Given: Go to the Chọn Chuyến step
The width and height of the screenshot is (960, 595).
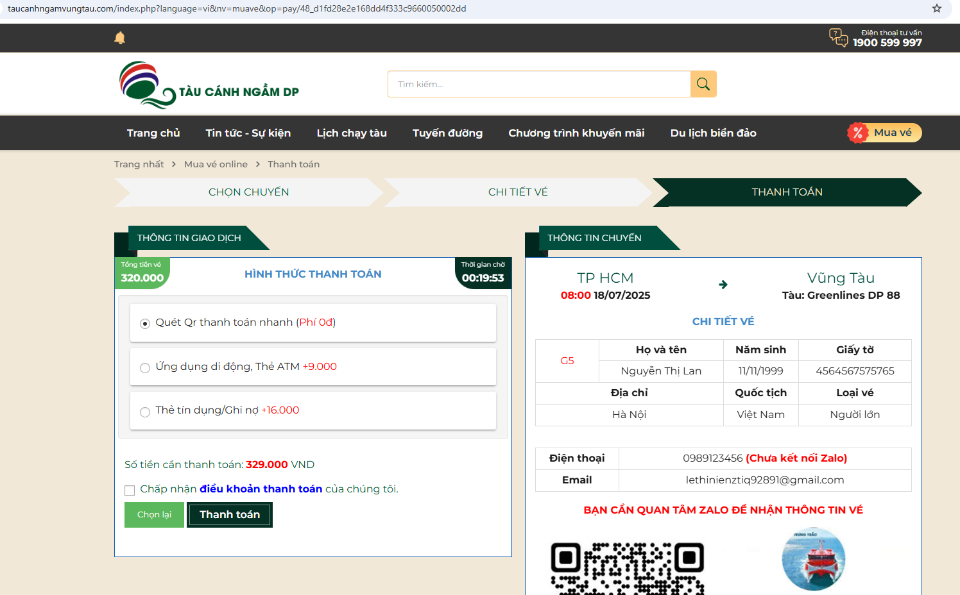Looking at the screenshot, I should [x=248, y=192].
